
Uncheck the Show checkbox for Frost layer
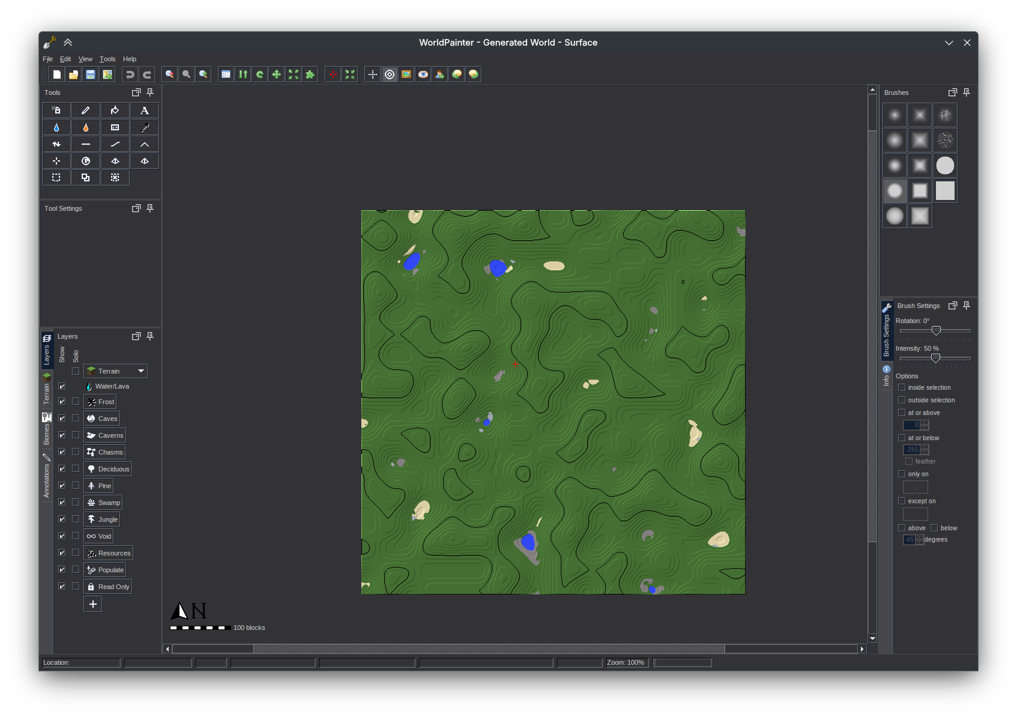[62, 402]
